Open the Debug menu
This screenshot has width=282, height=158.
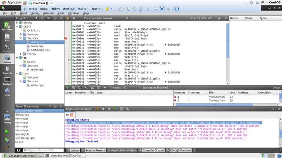click(35, 13)
